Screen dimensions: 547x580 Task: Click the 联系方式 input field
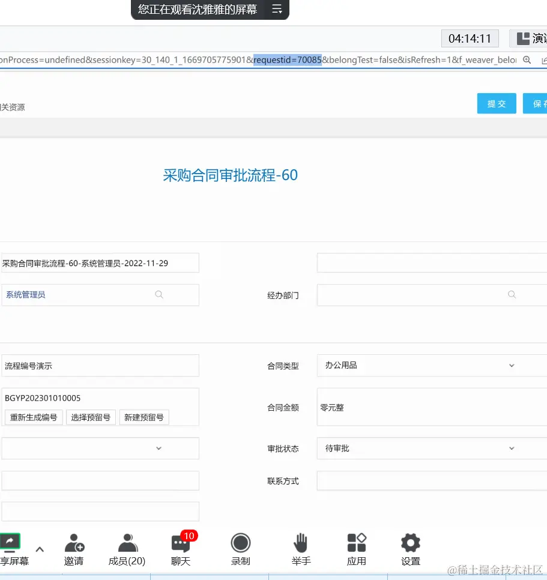click(432, 481)
